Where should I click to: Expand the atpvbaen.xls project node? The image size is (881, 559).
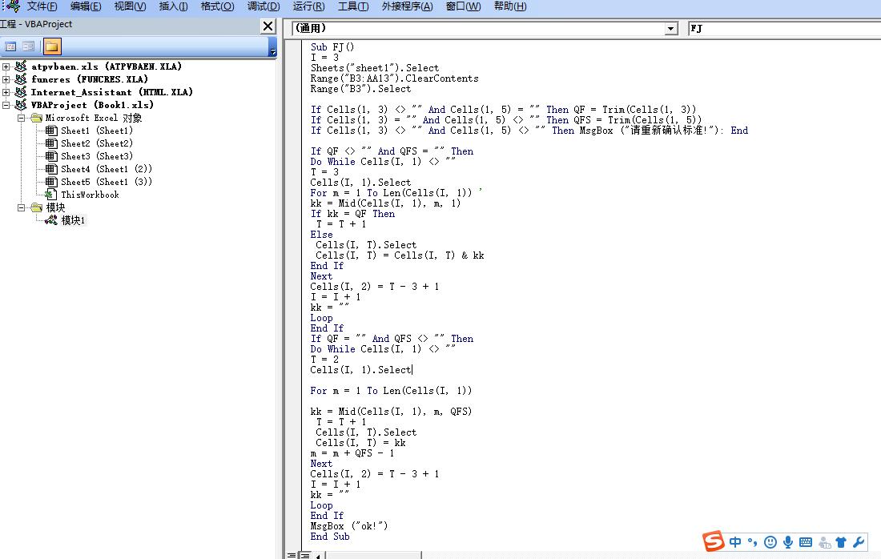click(x=6, y=66)
